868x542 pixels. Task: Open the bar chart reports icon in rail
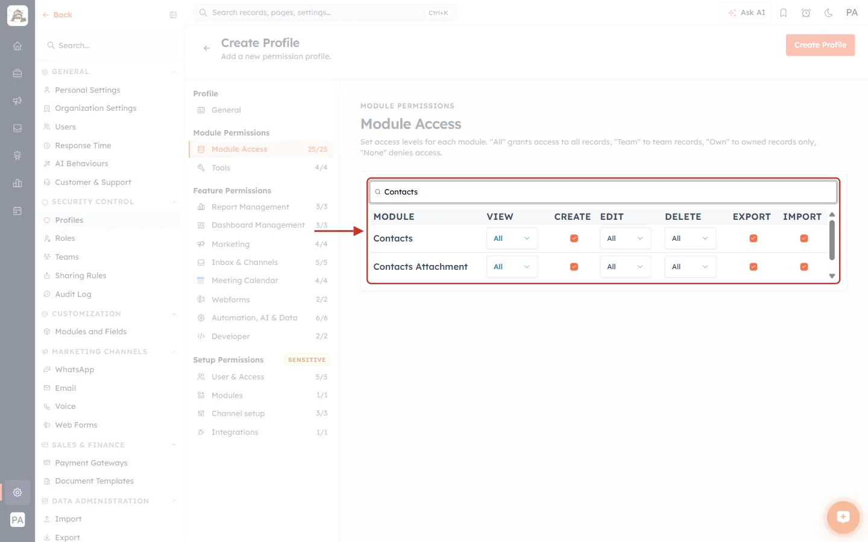click(x=17, y=183)
